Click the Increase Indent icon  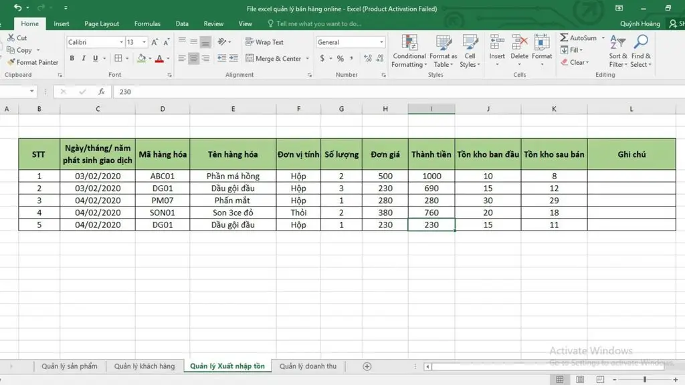point(233,58)
